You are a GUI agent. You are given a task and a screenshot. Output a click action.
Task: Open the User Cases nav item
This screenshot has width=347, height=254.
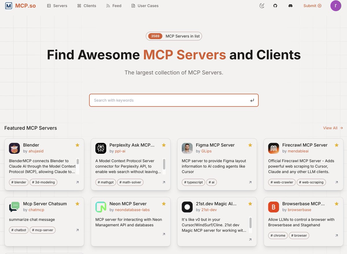(x=145, y=6)
